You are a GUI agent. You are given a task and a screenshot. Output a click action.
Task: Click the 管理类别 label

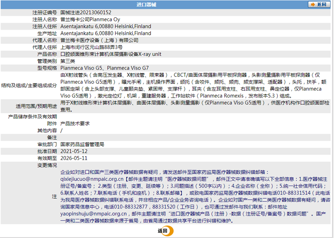(47, 61)
